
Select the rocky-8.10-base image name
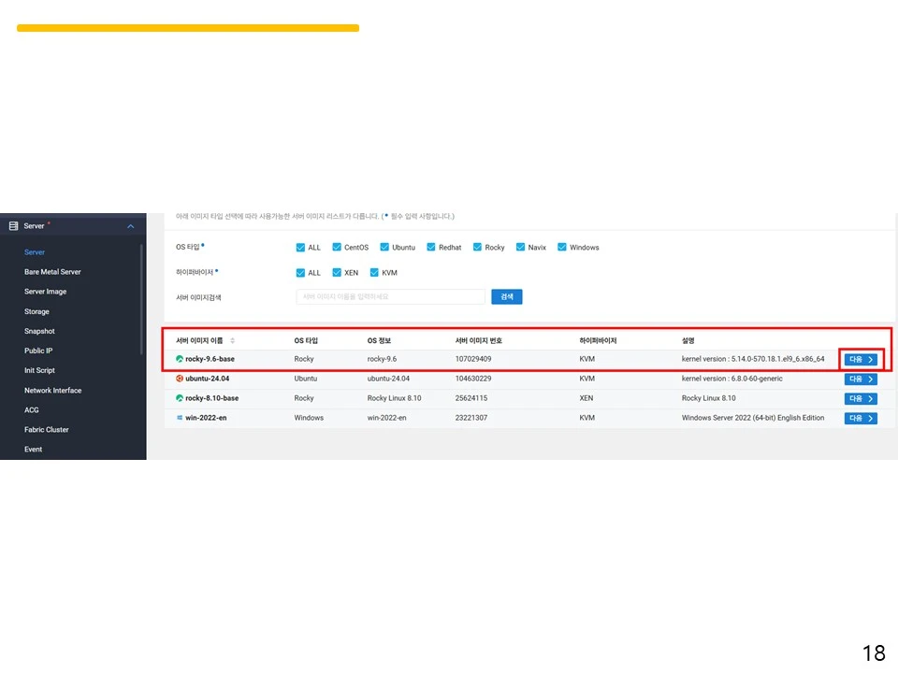coord(212,398)
